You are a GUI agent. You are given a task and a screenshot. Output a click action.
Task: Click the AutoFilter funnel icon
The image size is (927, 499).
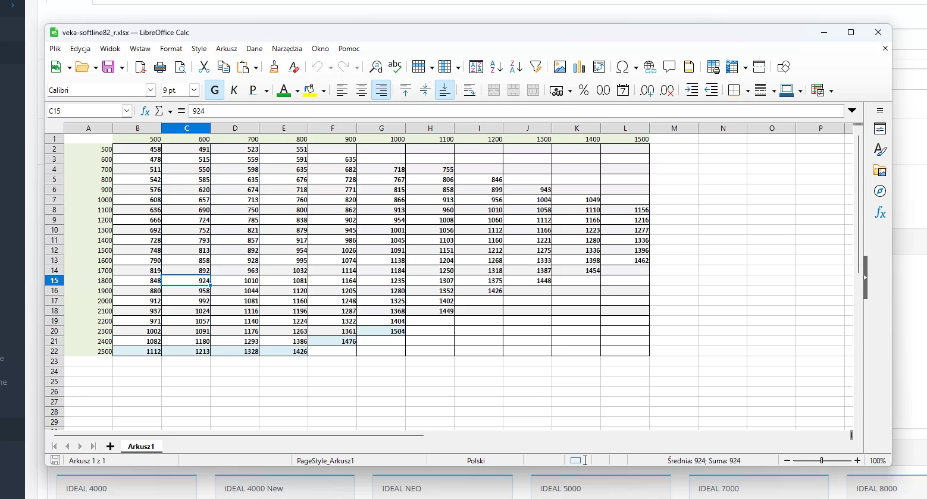point(535,67)
